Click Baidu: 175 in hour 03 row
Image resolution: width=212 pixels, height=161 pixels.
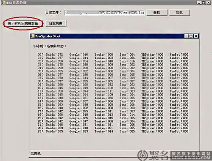pos(54,65)
